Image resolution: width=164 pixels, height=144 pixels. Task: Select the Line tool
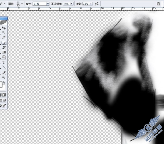pyautogui.click(x=4, y=67)
